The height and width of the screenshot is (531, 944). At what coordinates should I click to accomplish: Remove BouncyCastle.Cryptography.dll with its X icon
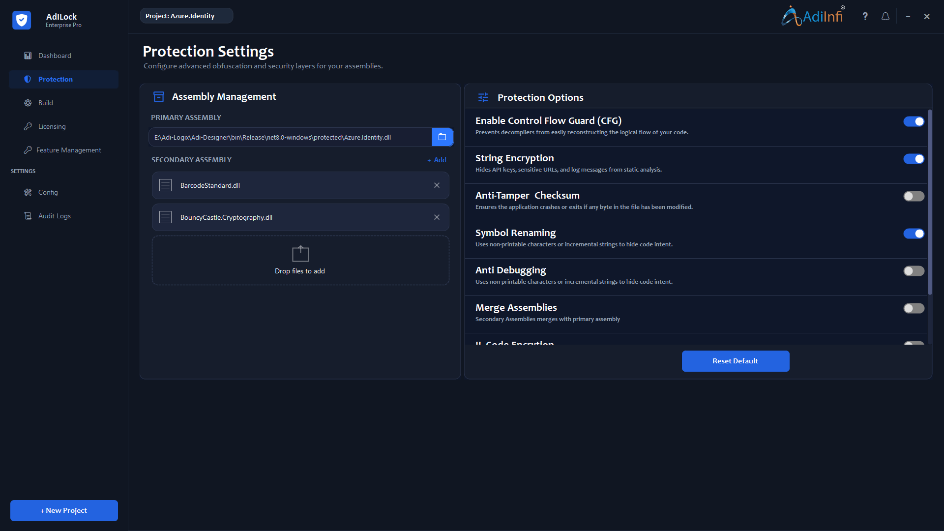(437, 217)
